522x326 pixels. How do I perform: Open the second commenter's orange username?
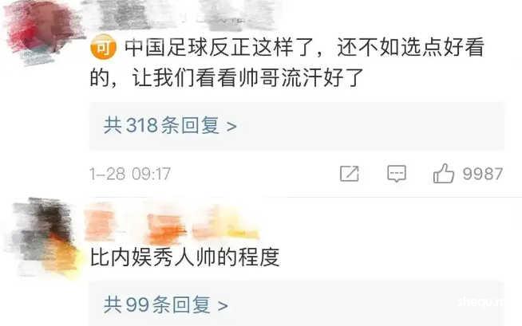(x=172, y=223)
